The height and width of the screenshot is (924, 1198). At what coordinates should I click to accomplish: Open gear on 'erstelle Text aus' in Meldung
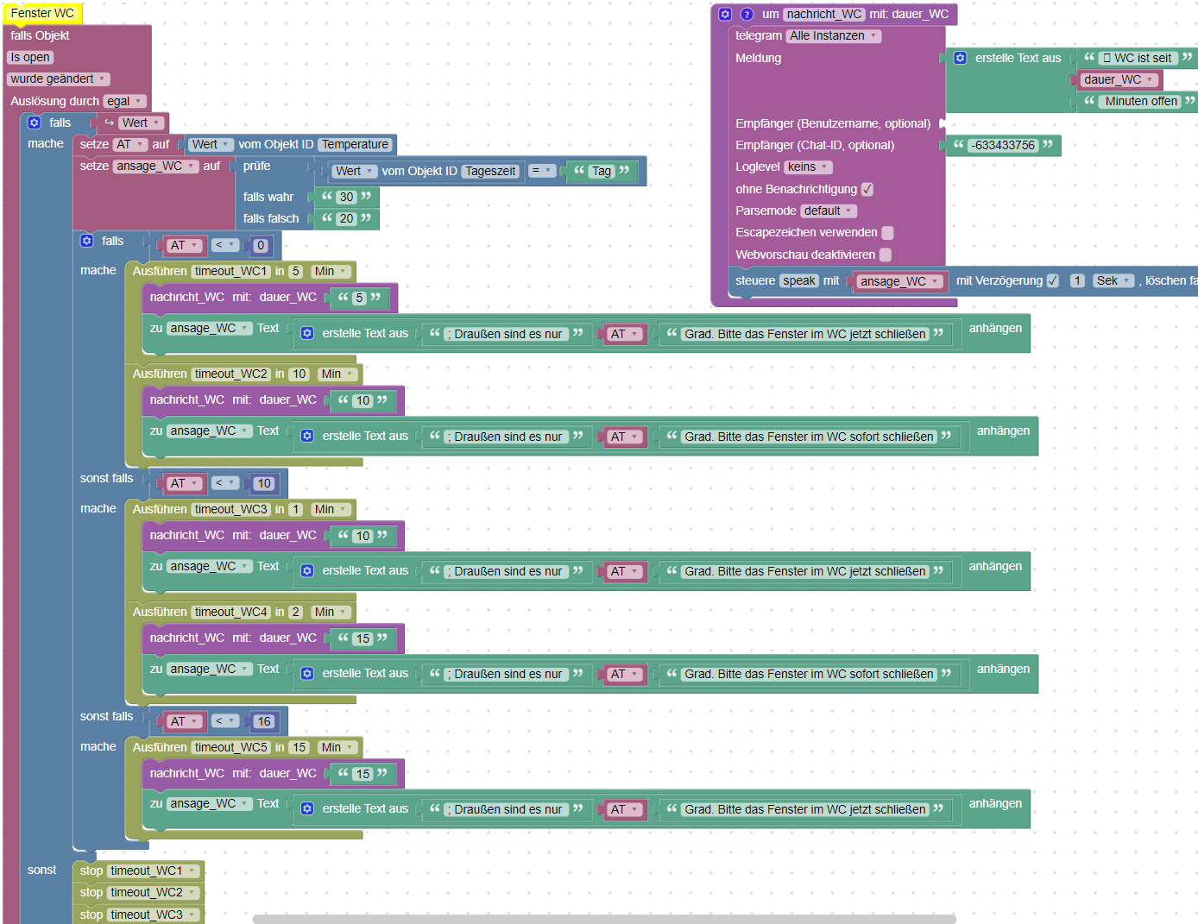pos(961,58)
